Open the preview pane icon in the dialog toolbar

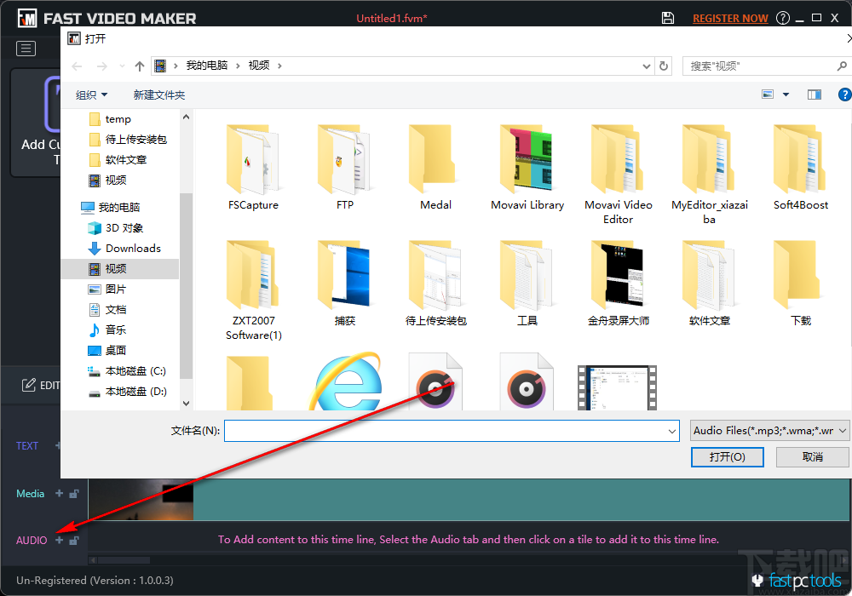[814, 94]
